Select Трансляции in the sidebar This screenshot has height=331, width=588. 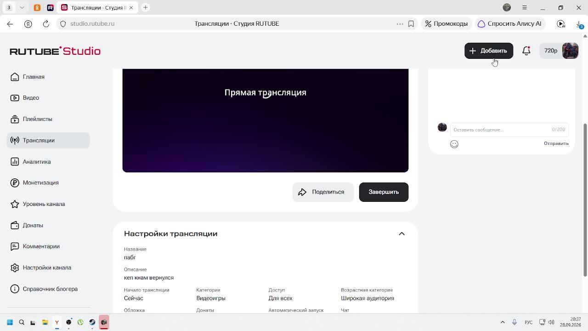tap(48, 140)
